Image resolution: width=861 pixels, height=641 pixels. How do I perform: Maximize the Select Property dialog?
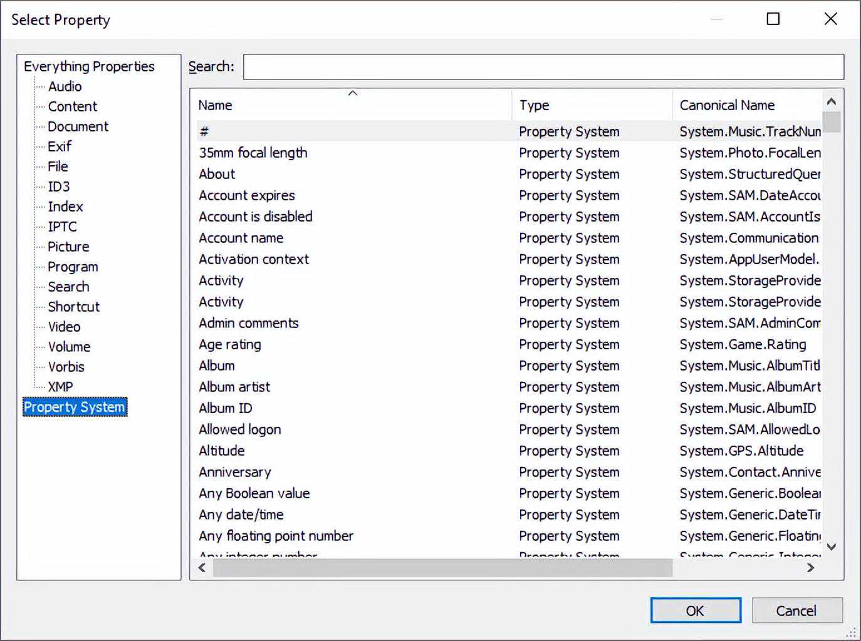(x=773, y=19)
